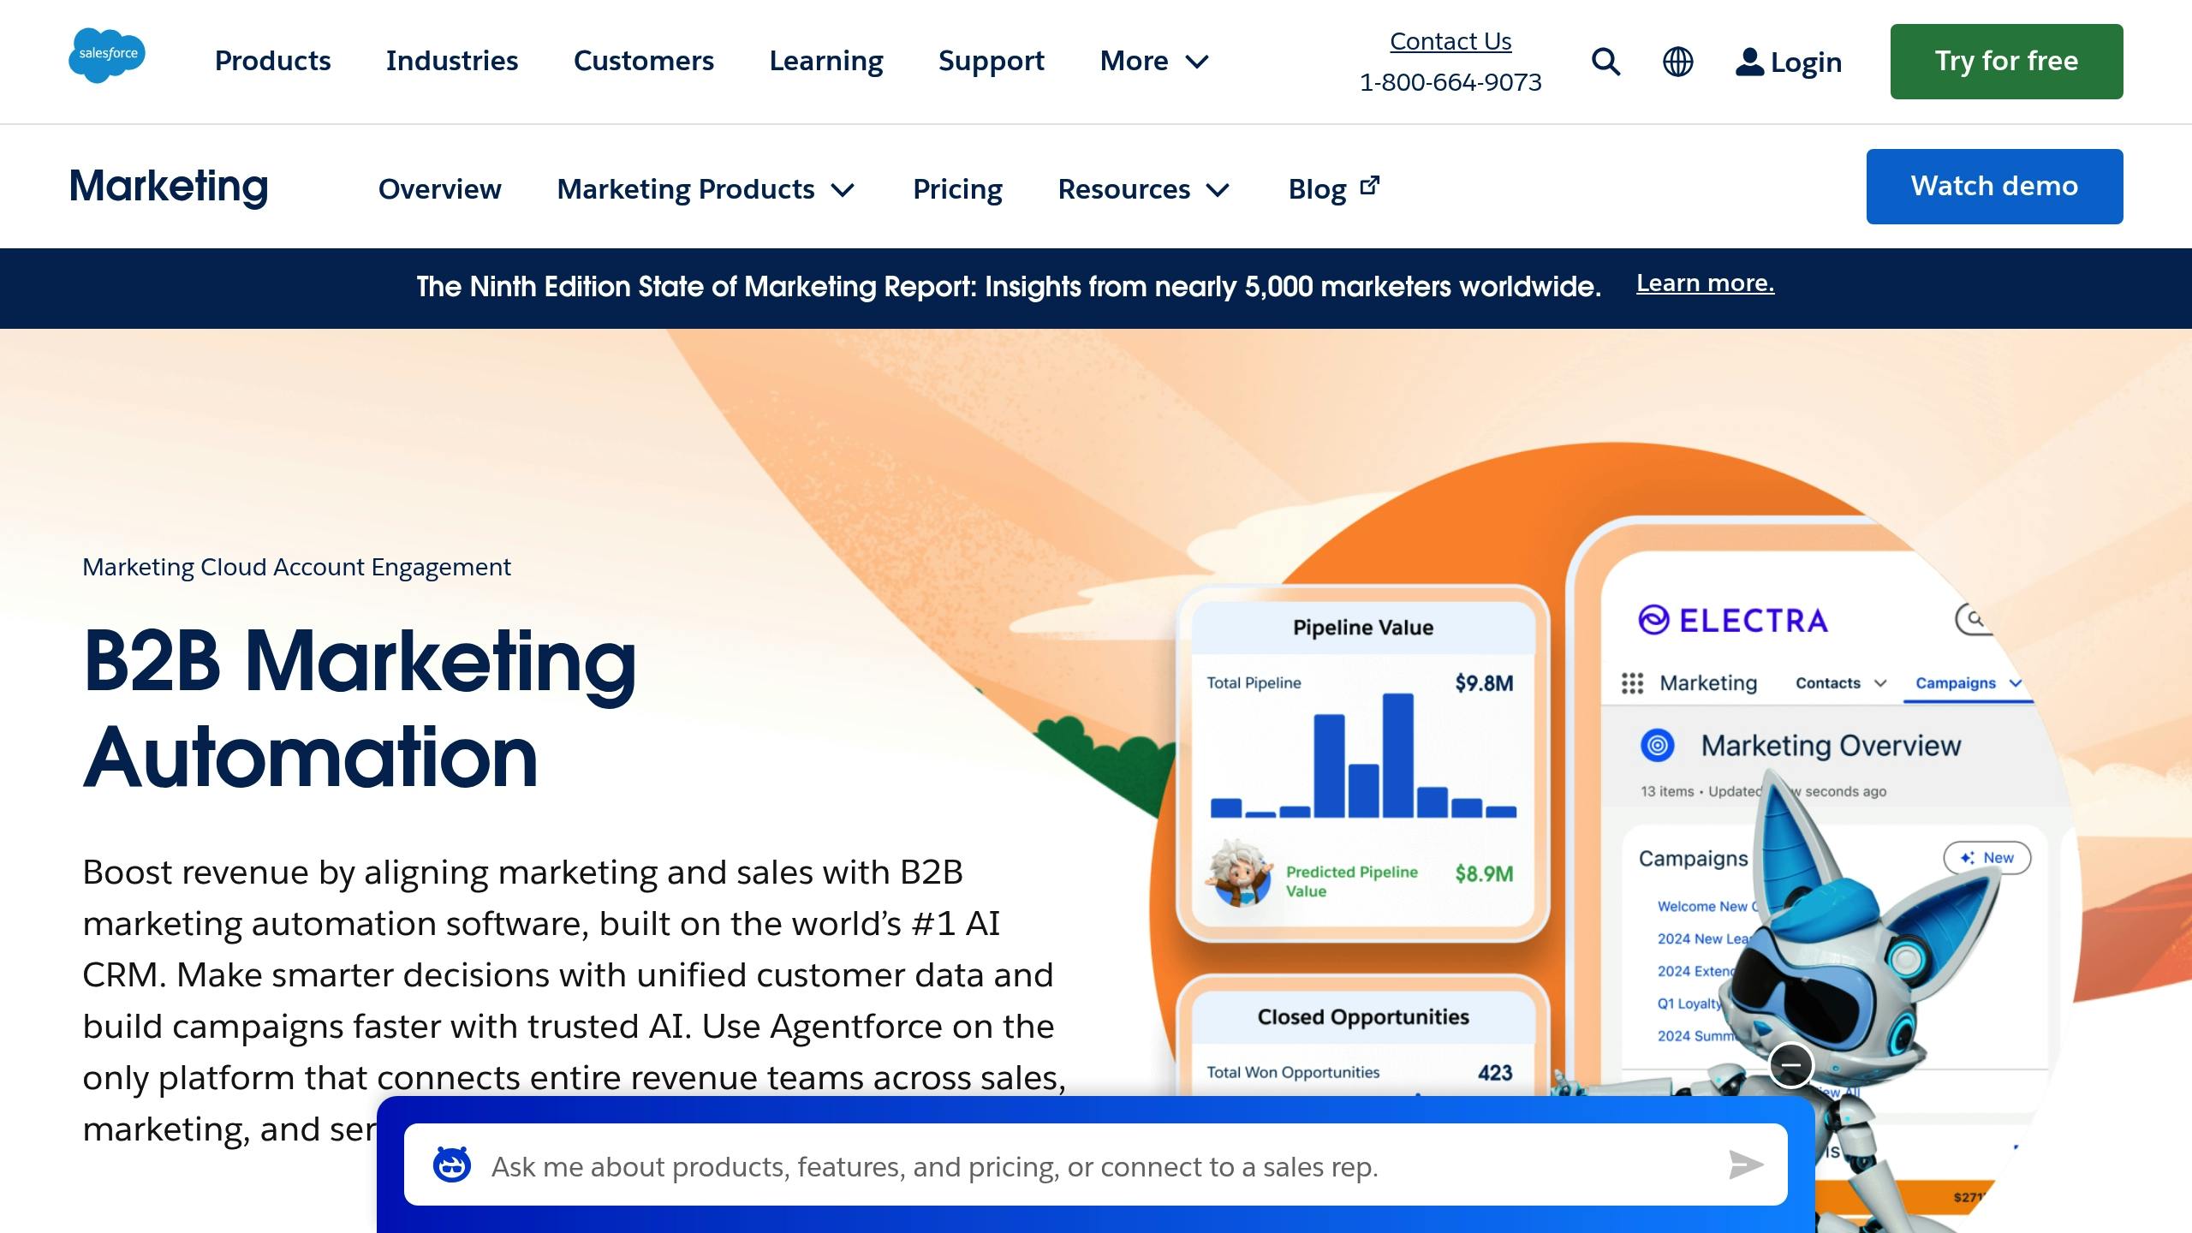Select Industries from the top navigation
Image resolution: width=2192 pixels, height=1233 pixels.
click(x=451, y=61)
